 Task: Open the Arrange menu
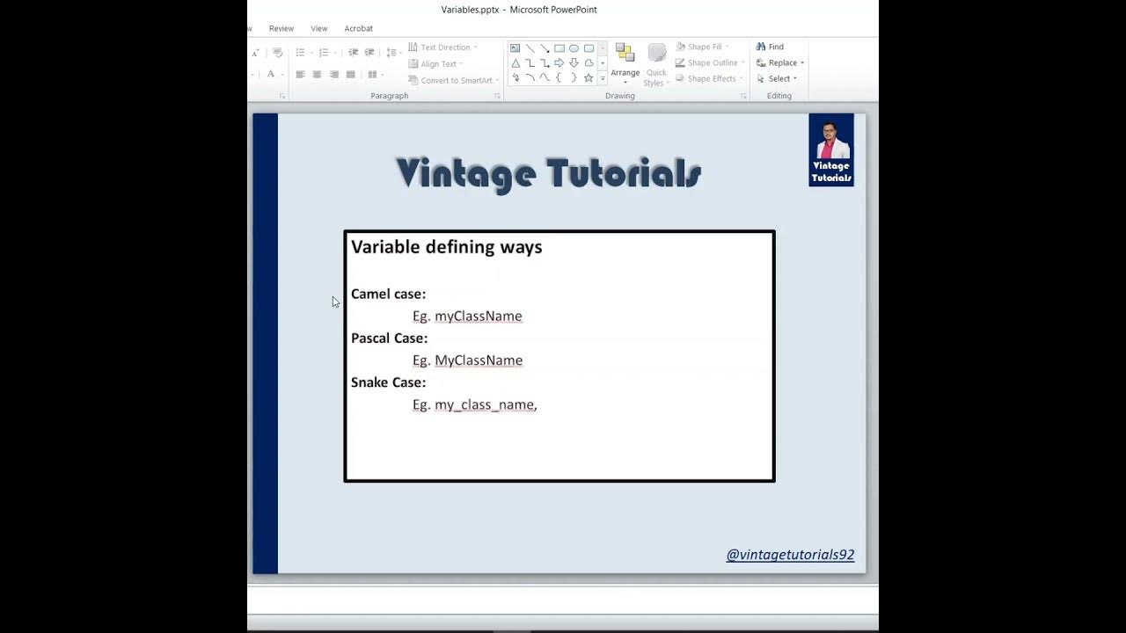click(625, 63)
